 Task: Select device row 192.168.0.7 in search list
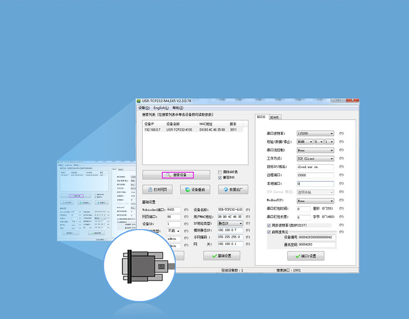[193, 130]
